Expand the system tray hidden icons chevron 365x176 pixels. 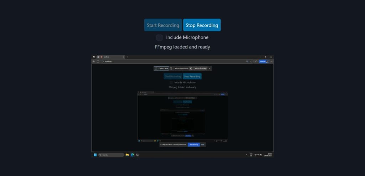pos(247,155)
